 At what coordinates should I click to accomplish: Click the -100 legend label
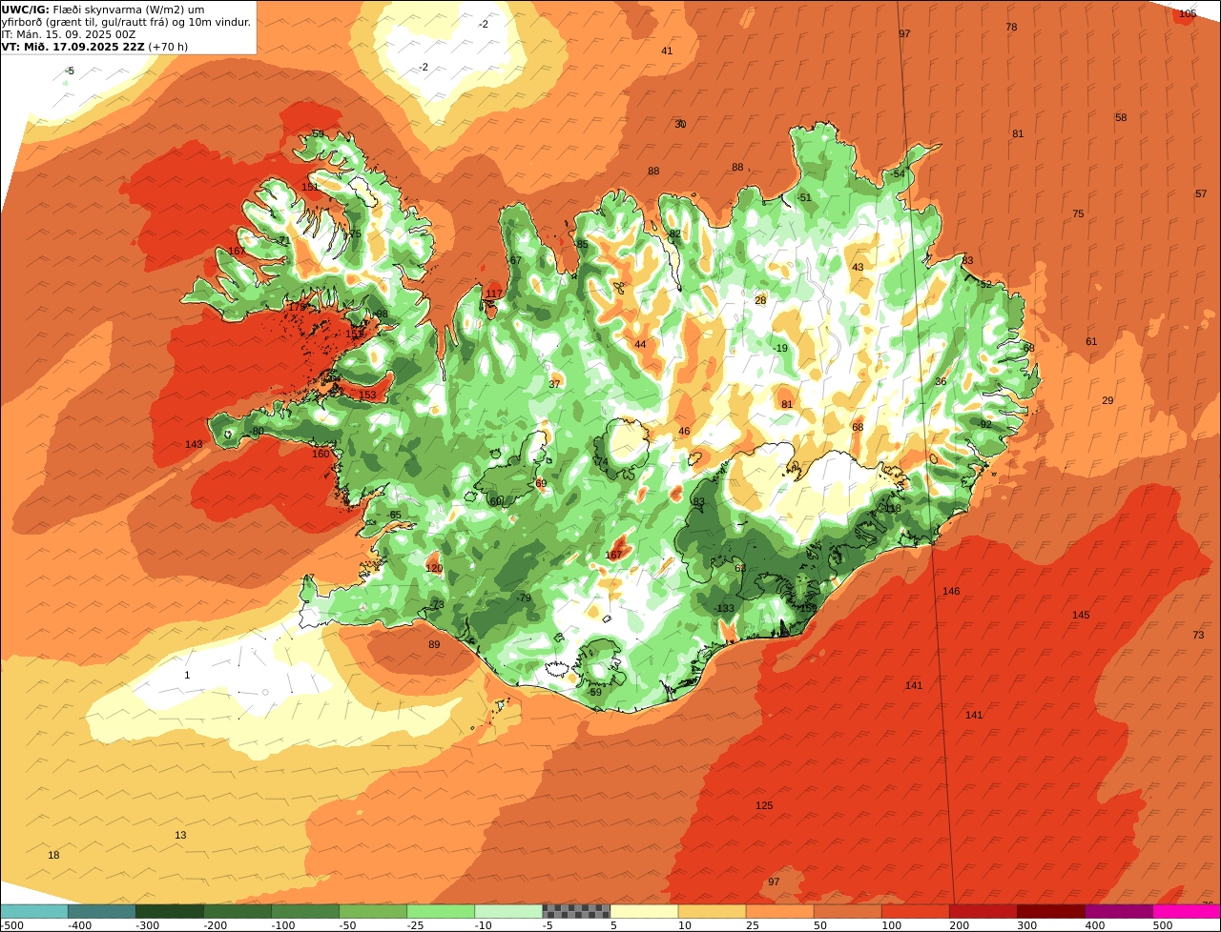(x=283, y=925)
